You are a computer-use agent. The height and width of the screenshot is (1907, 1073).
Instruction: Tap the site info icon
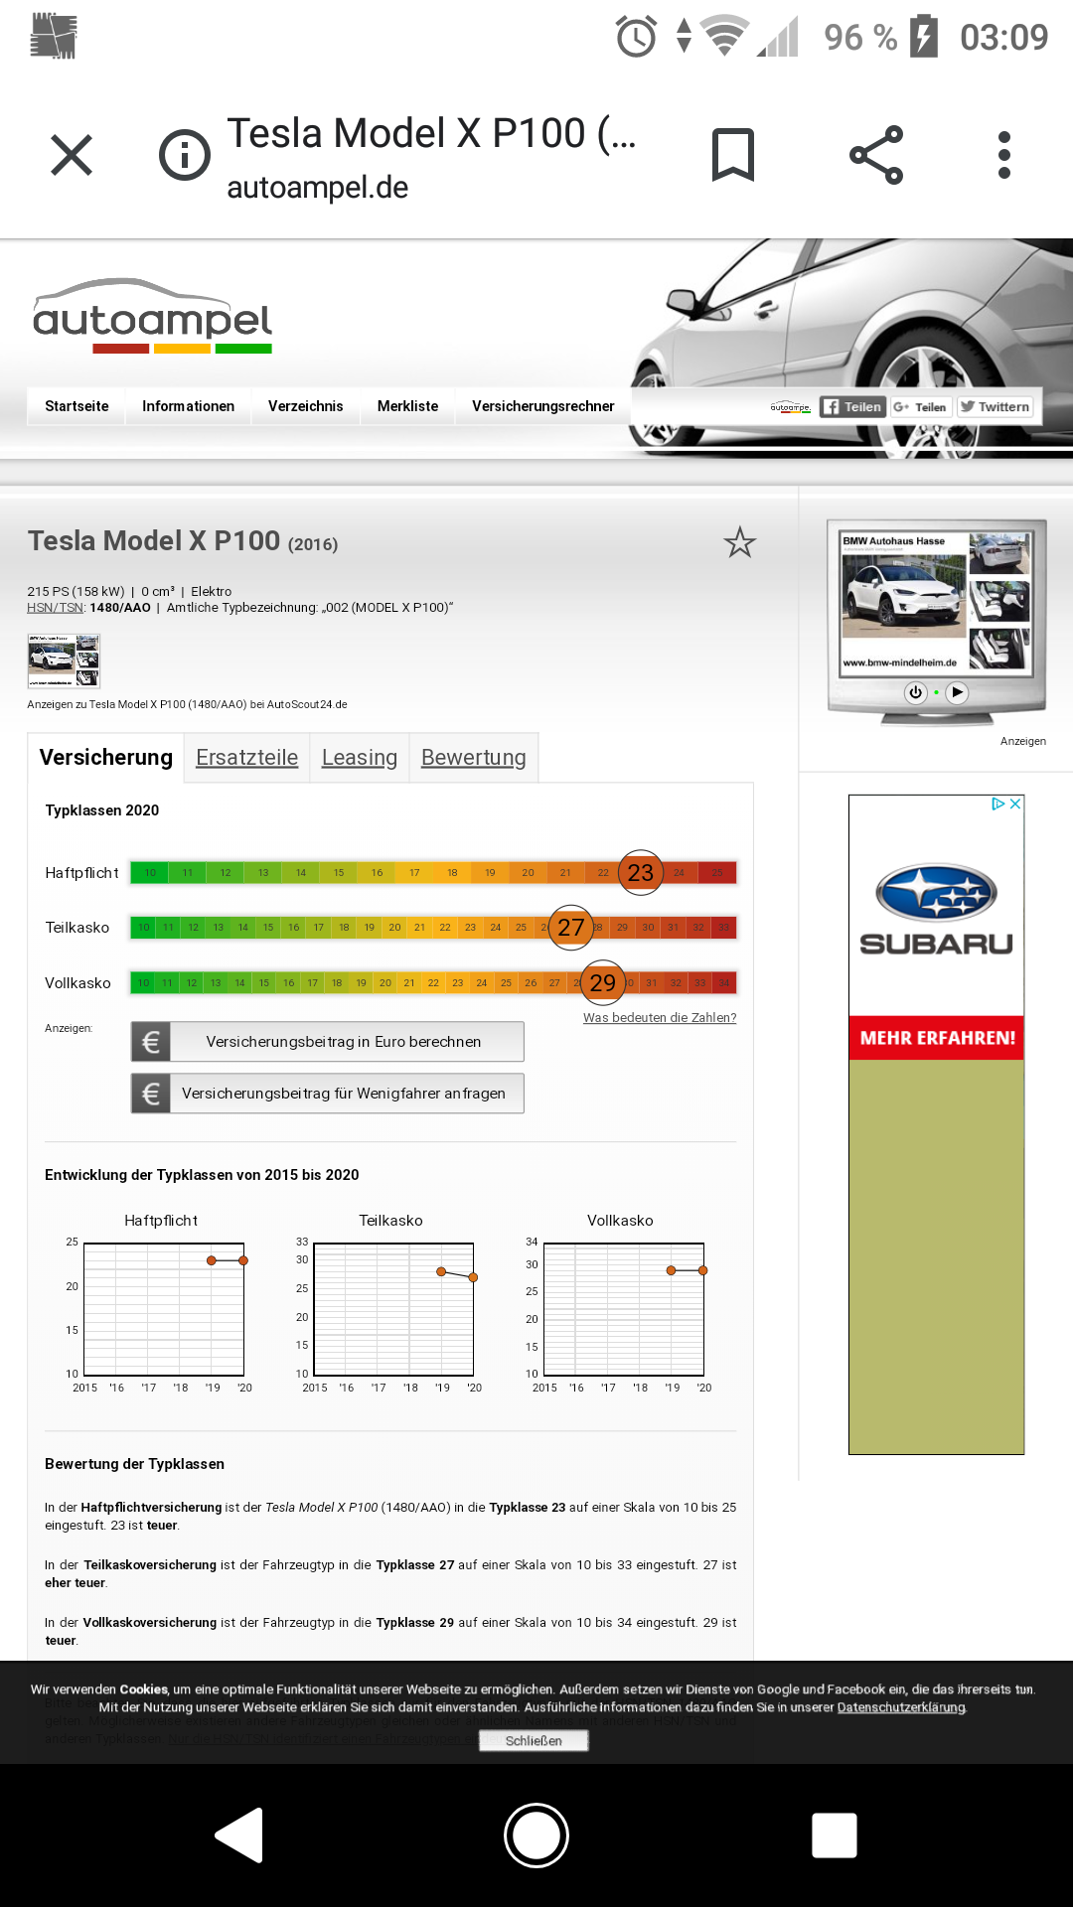(x=185, y=155)
